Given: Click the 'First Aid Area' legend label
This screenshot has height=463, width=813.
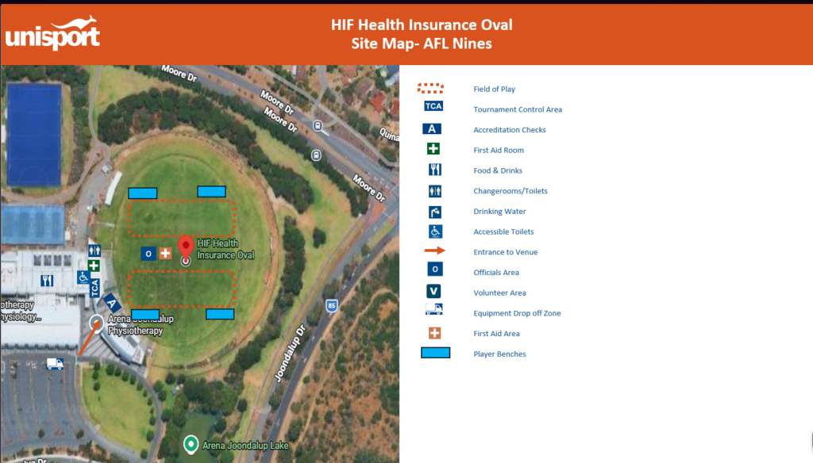Looking at the screenshot, I should pos(496,334).
